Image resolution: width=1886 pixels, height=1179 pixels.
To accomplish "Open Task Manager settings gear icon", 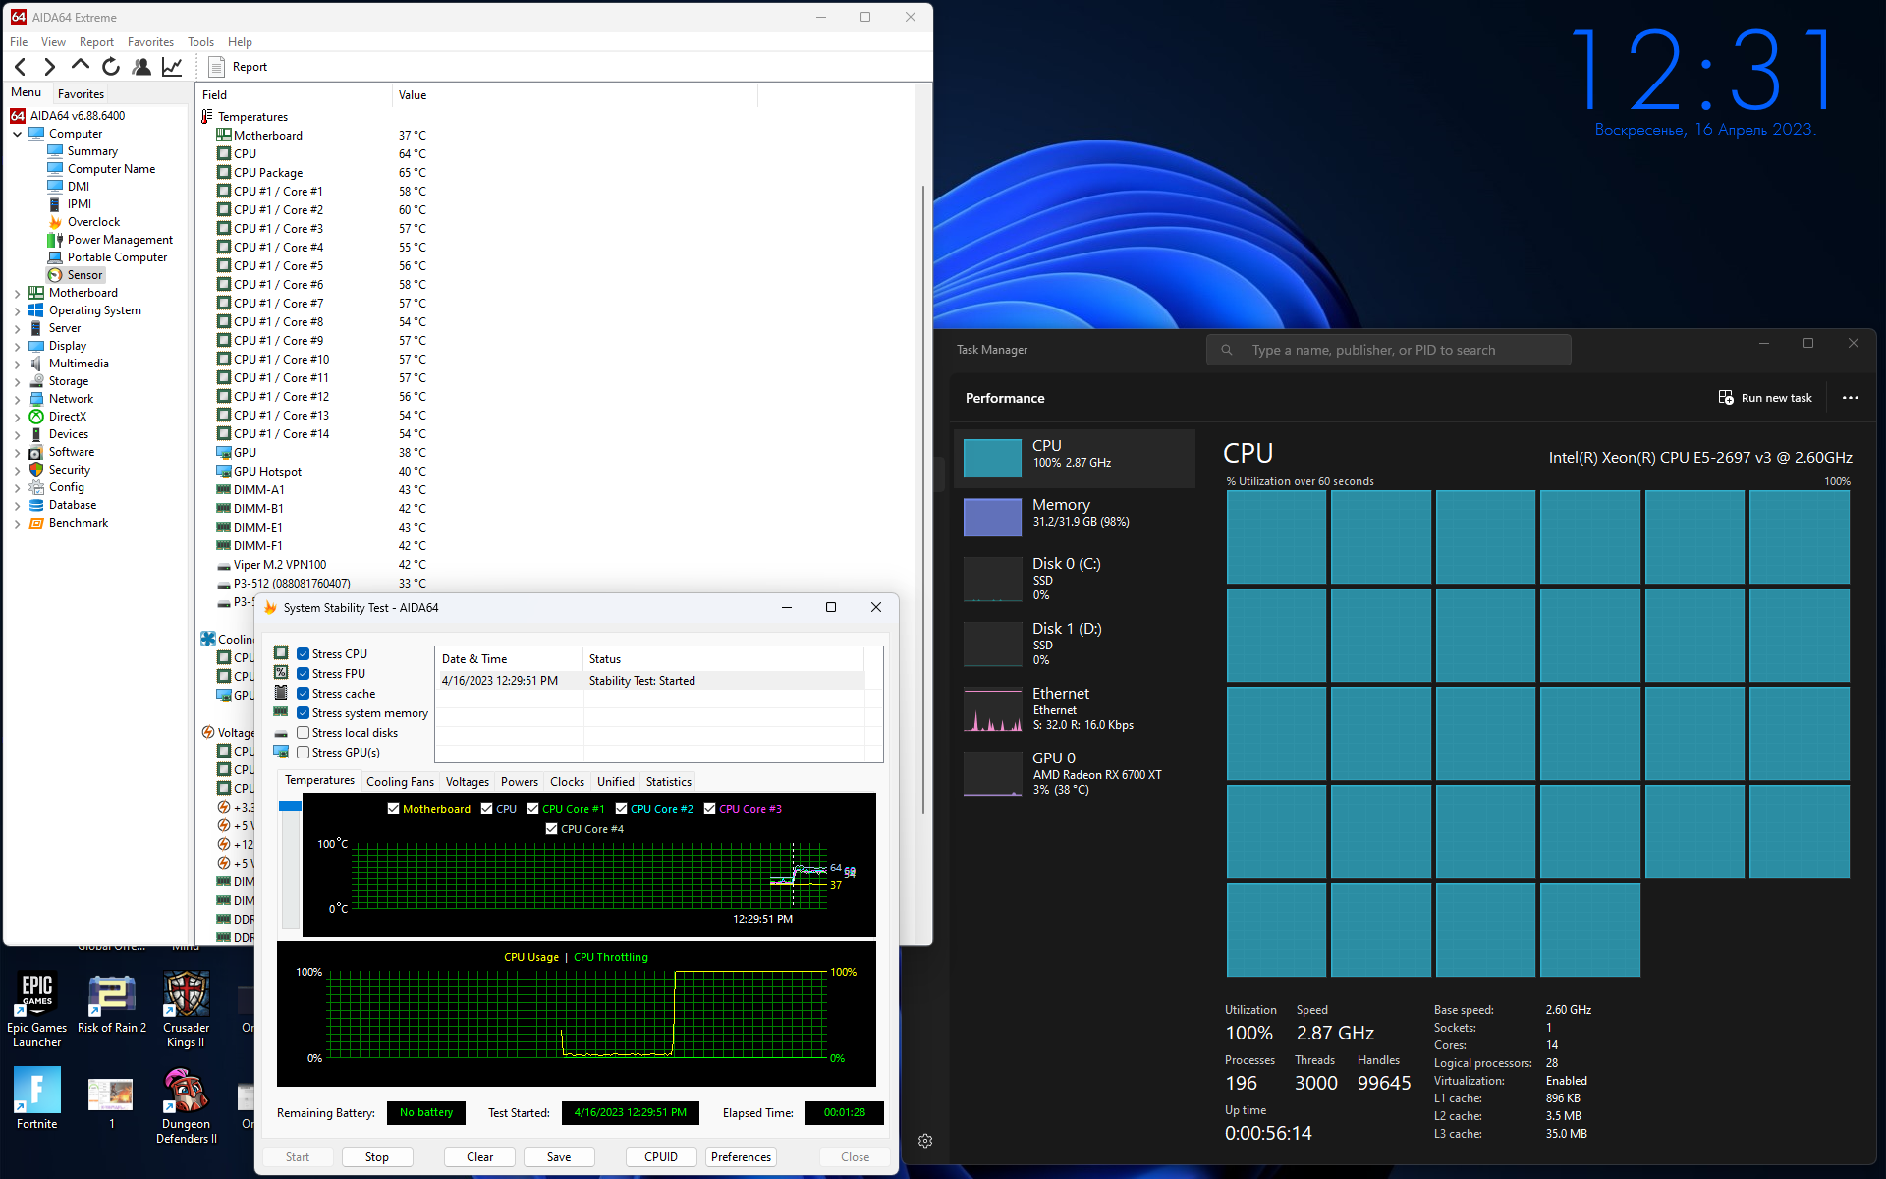I will 925,1141.
